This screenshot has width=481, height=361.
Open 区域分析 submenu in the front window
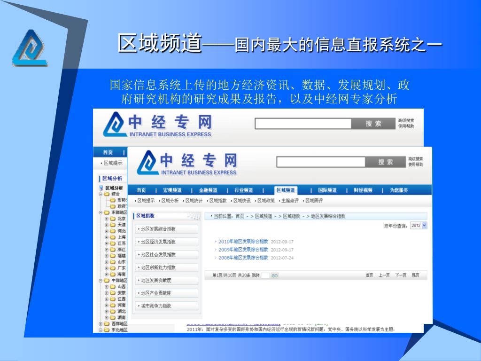point(170,201)
